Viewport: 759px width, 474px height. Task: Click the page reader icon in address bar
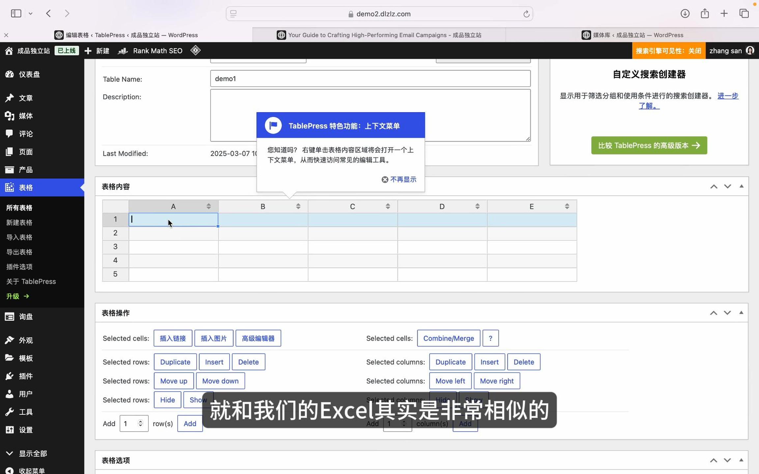click(x=233, y=14)
